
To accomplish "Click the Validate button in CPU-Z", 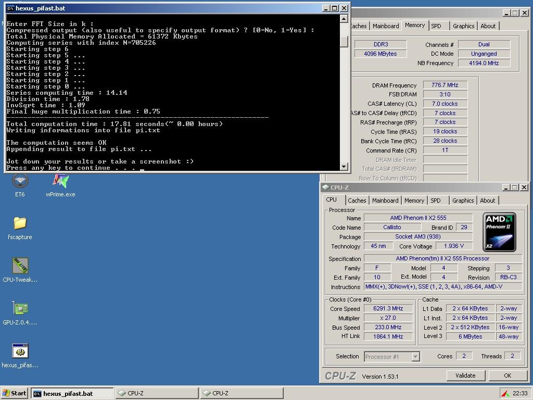I will coord(465,376).
